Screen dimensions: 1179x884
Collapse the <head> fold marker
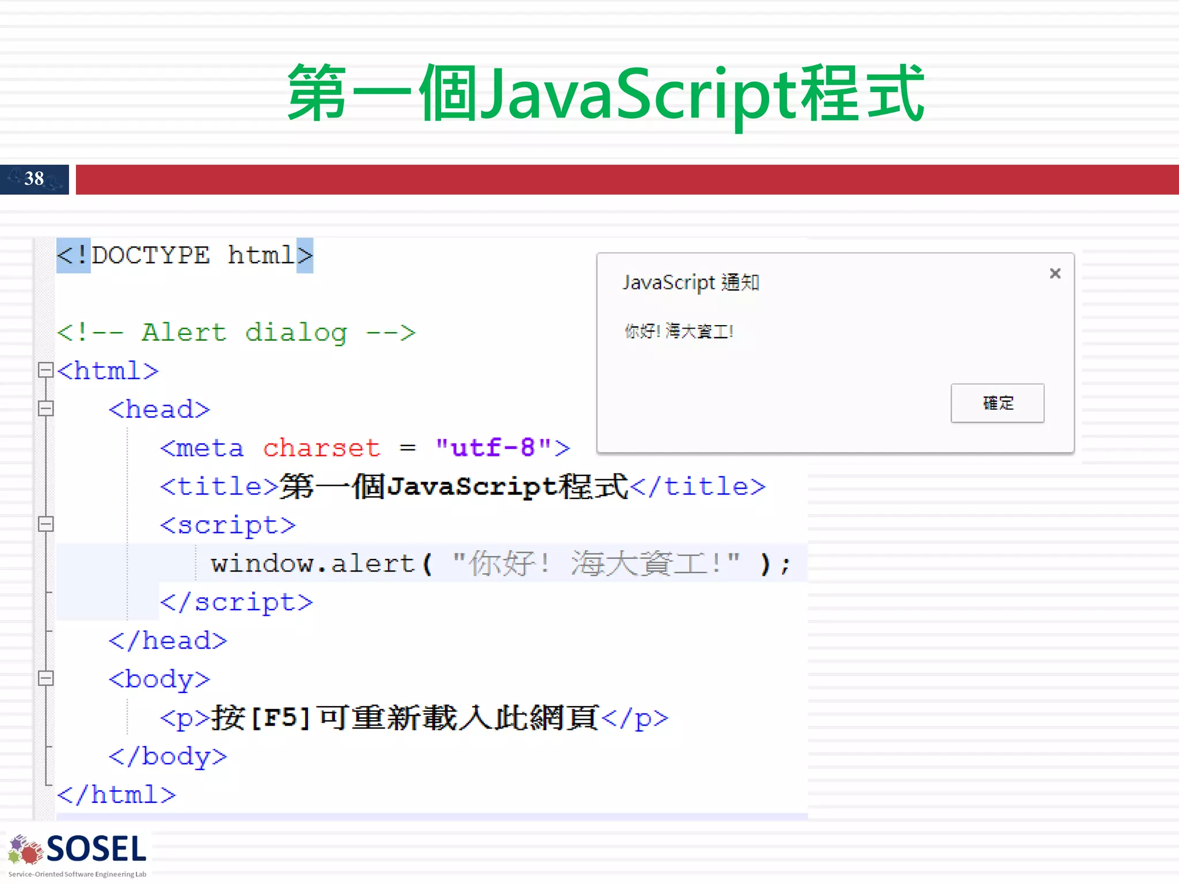click(x=45, y=409)
